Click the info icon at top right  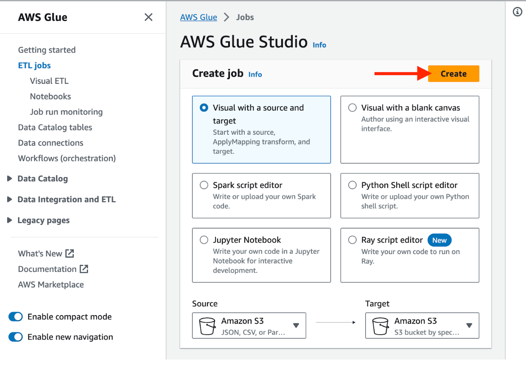(x=518, y=12)
